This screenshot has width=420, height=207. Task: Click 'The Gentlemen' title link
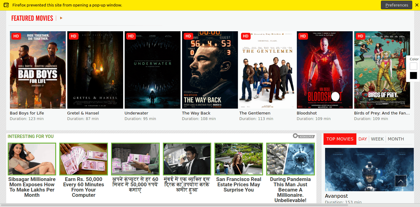[255, 113]
